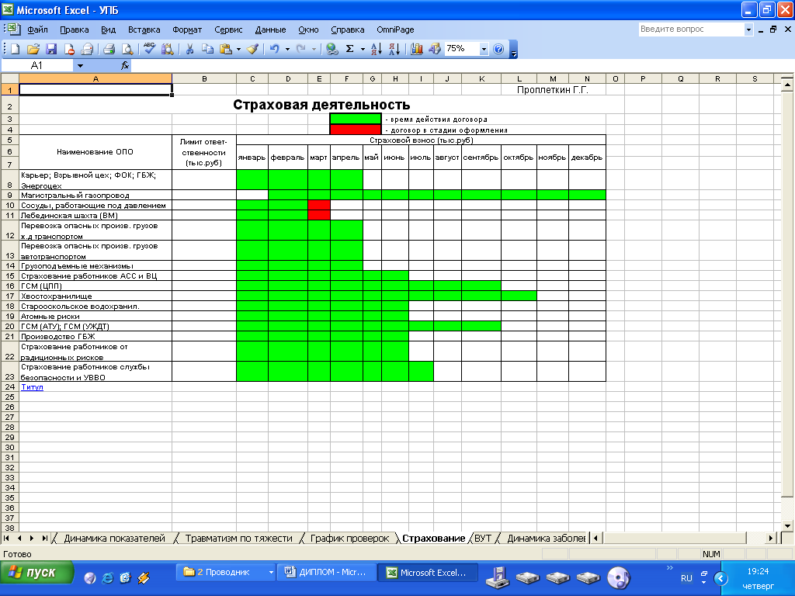Open the Research tool
Viewport: 795px width, 596px height.
[x=168, y=49]
